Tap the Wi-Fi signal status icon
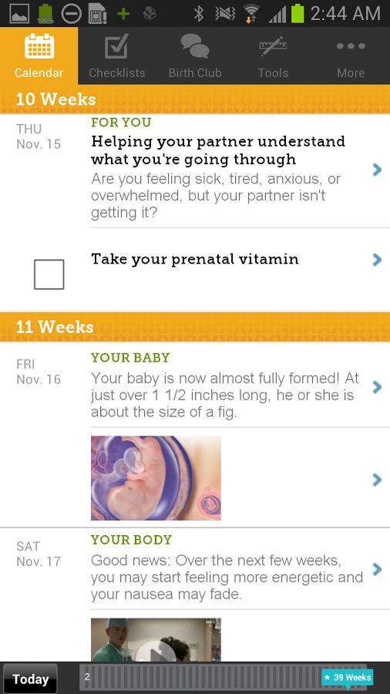The image size is (390, 694). [251, 14]
